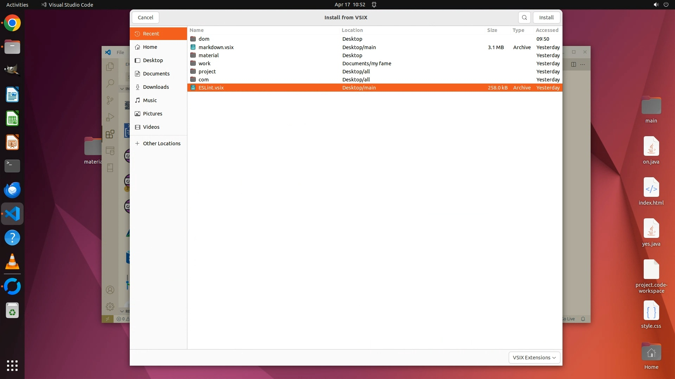
Task: Open the Source Control activity icon
Action: (110, 100)
